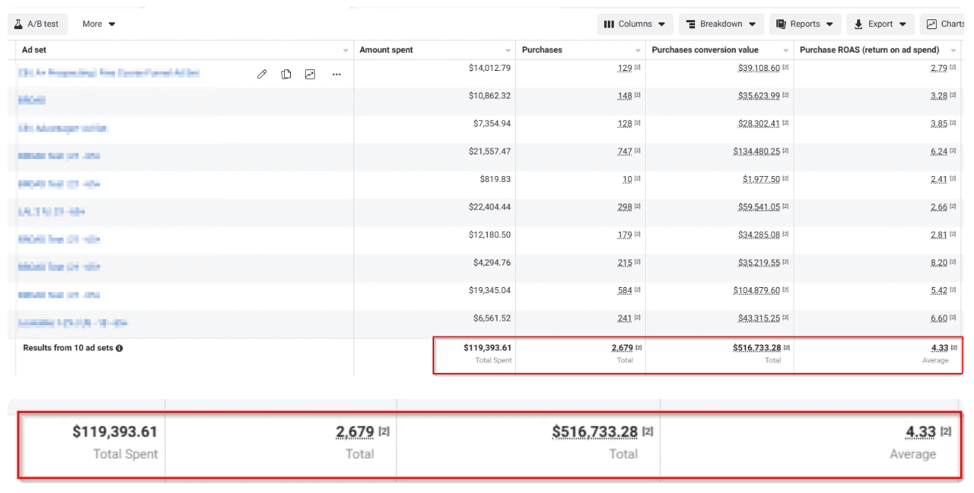This screenshot has width=974, height=493.
Task: Click the $104,879.60 conversion value
Action: click(x=756, y=290)
